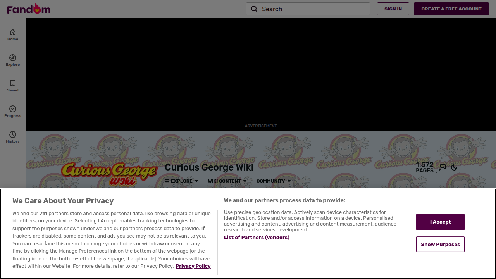Open List of Partners (vendors) link
The width and height of the screenshot is (496, 279).
pos(257,238)
